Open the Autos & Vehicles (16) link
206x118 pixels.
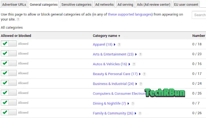pyautogui.click(x=110, y=64)
